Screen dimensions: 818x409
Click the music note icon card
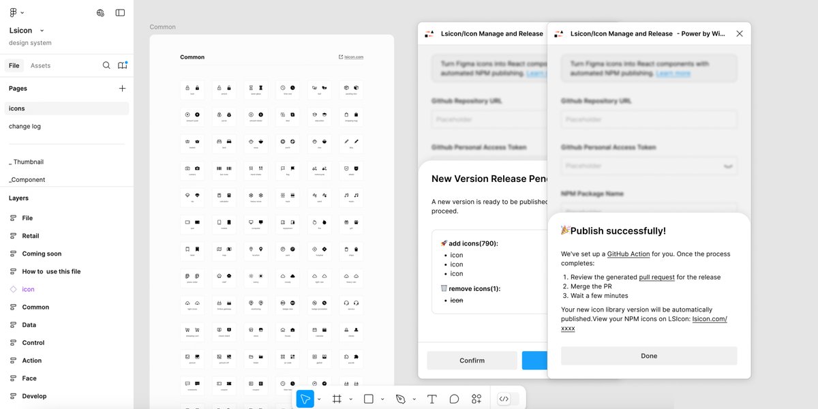tap(351, 196)
